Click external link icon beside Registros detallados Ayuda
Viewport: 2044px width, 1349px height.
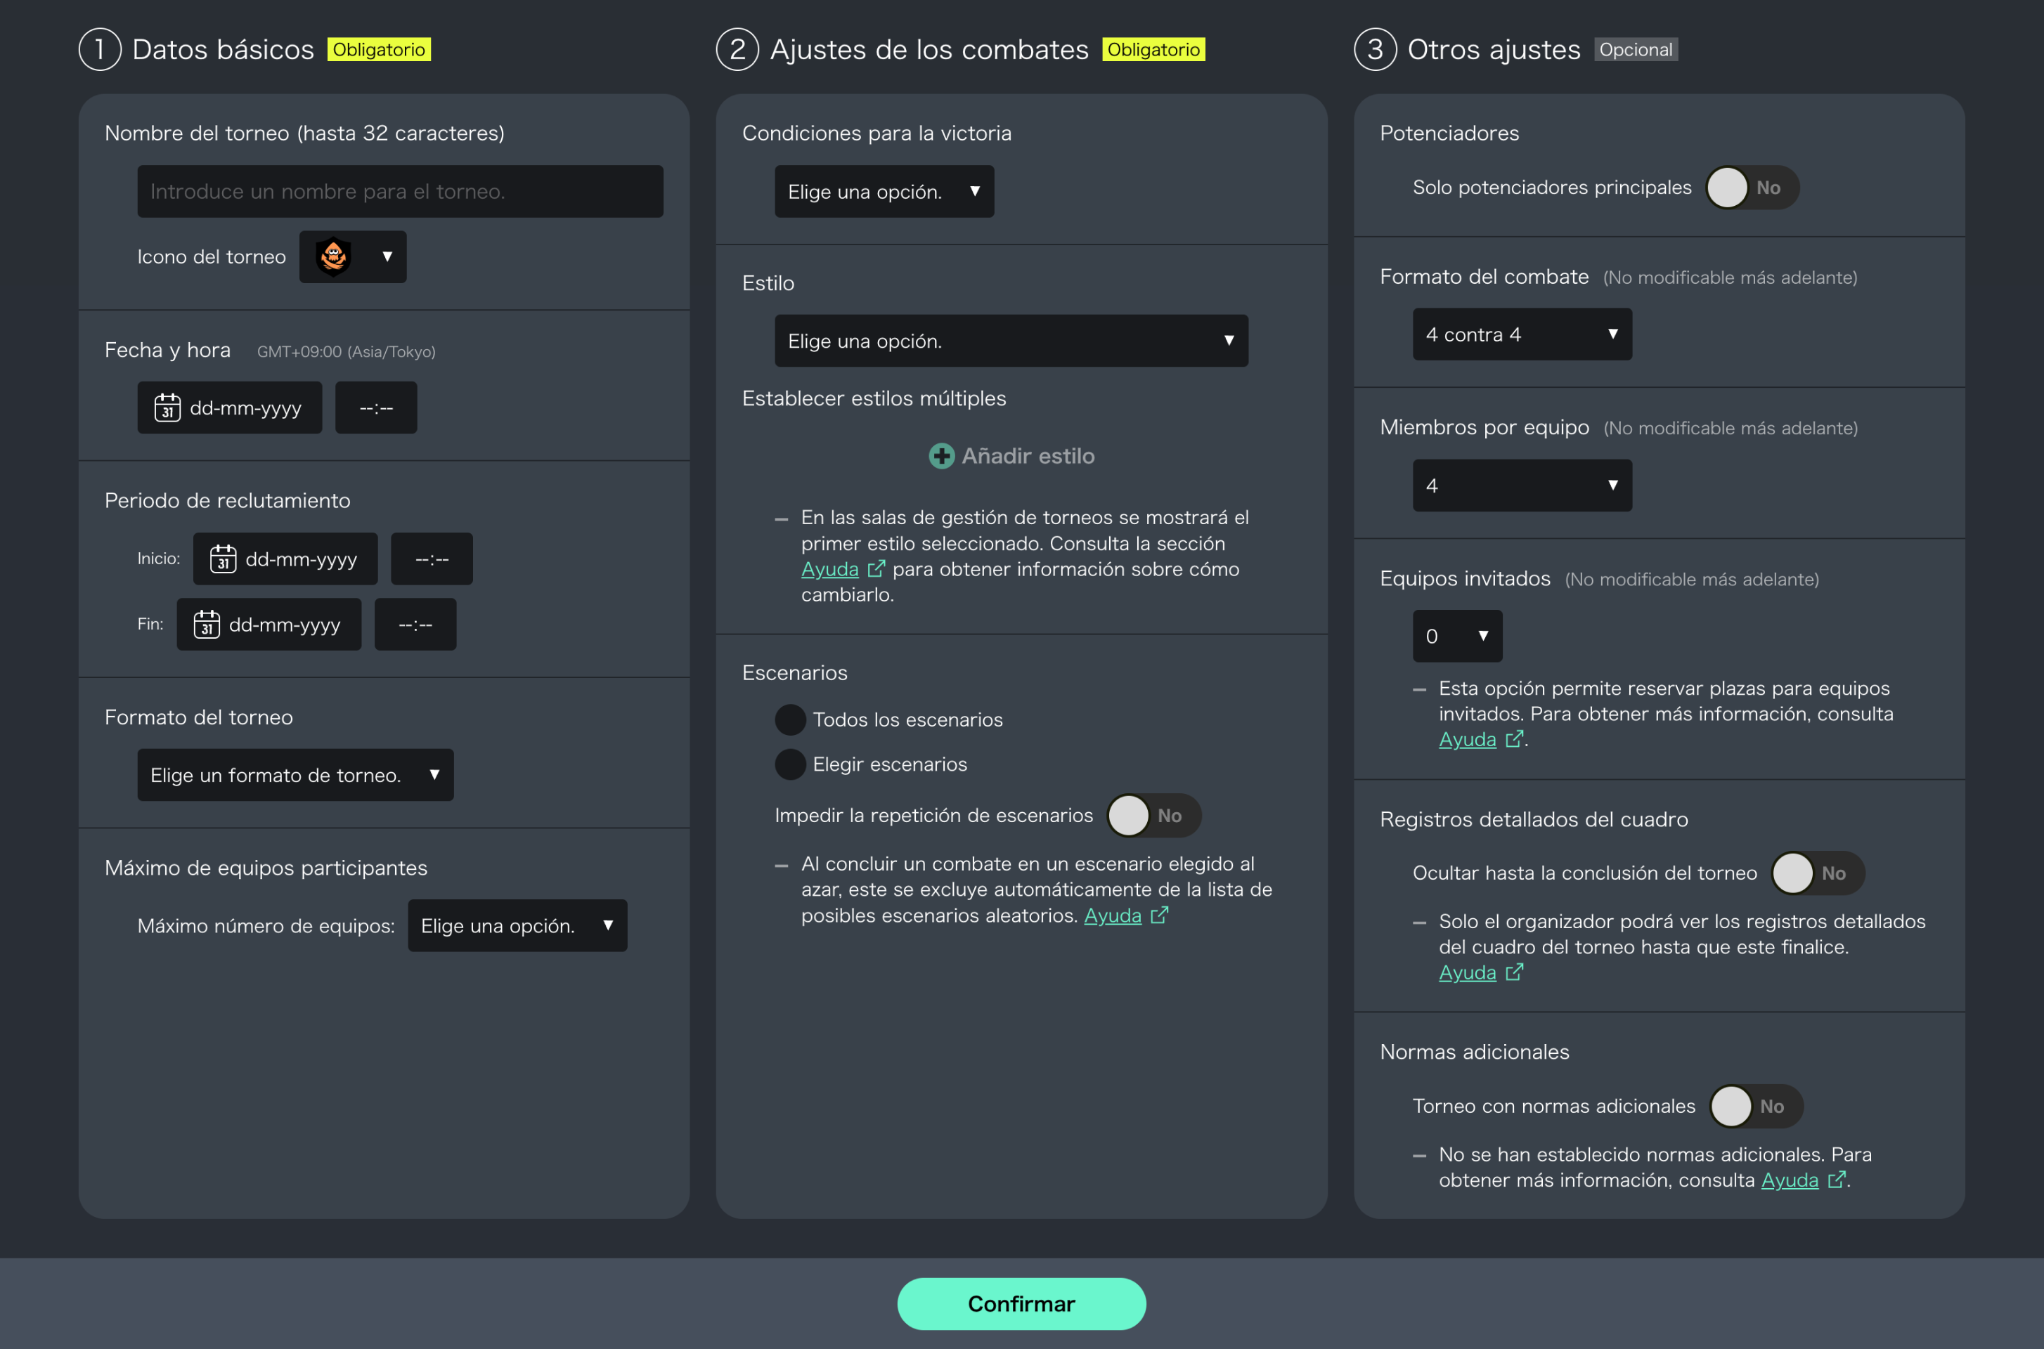(x=1514, y=973)
